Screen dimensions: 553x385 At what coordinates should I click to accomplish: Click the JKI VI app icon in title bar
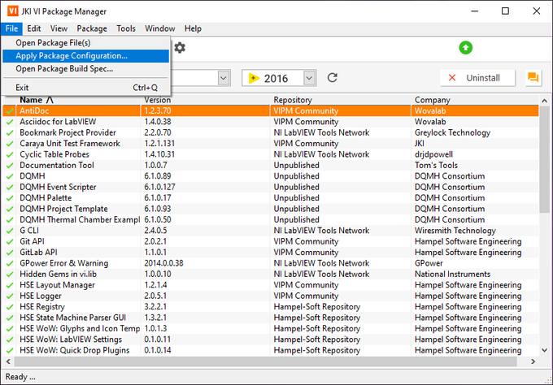13,11
